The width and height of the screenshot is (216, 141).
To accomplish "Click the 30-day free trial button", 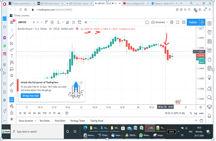I will (30, 96).
